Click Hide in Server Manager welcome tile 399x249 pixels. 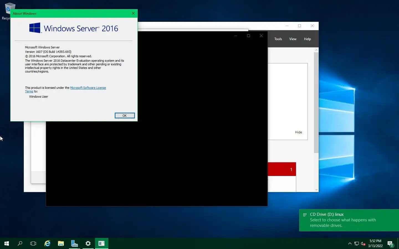[x=298, y=132]
